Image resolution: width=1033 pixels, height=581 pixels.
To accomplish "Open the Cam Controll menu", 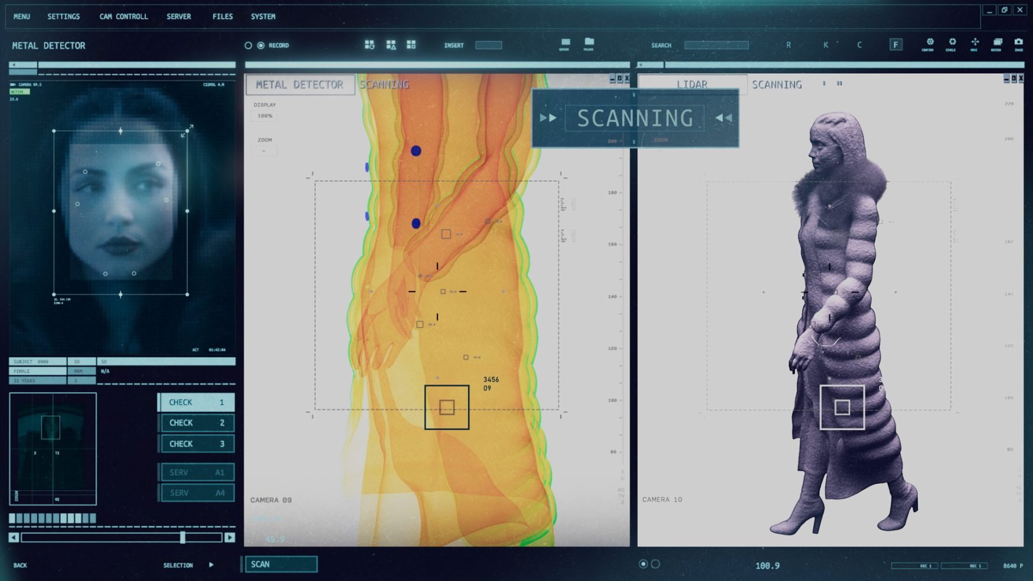I will [123, 17].
